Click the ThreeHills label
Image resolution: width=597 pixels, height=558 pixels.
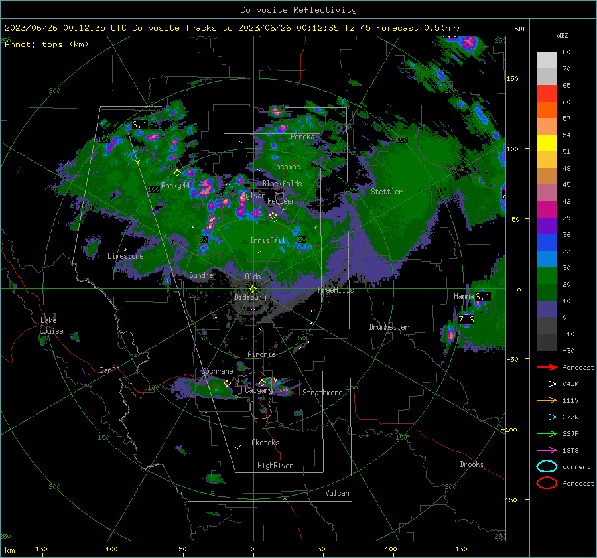[x=334, y=290]
